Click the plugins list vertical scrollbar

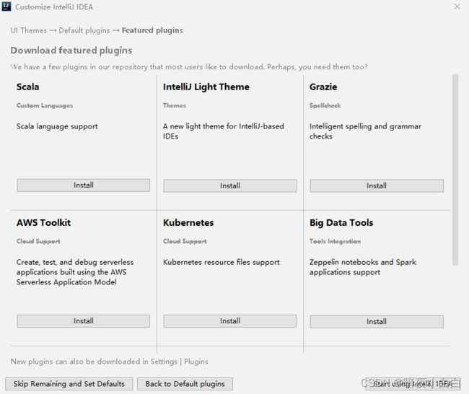[455, 170]
